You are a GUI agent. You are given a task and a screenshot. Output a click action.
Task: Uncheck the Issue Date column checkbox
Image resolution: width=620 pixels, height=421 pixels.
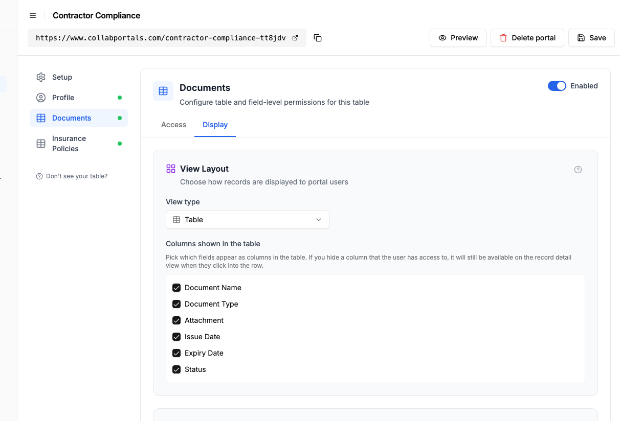[x=176, y=337]
